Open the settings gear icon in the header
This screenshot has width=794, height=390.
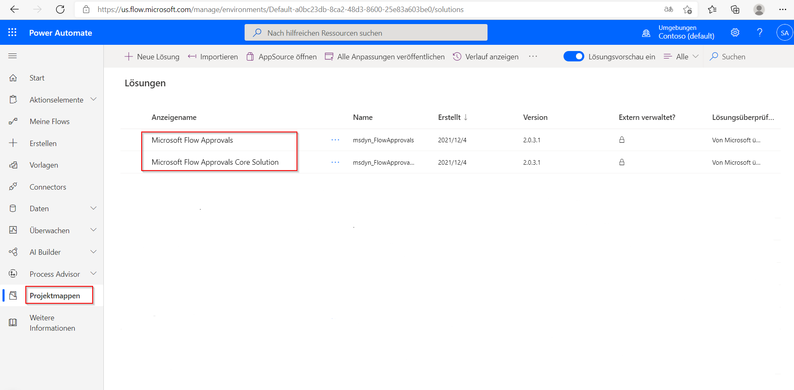(735, 32)
